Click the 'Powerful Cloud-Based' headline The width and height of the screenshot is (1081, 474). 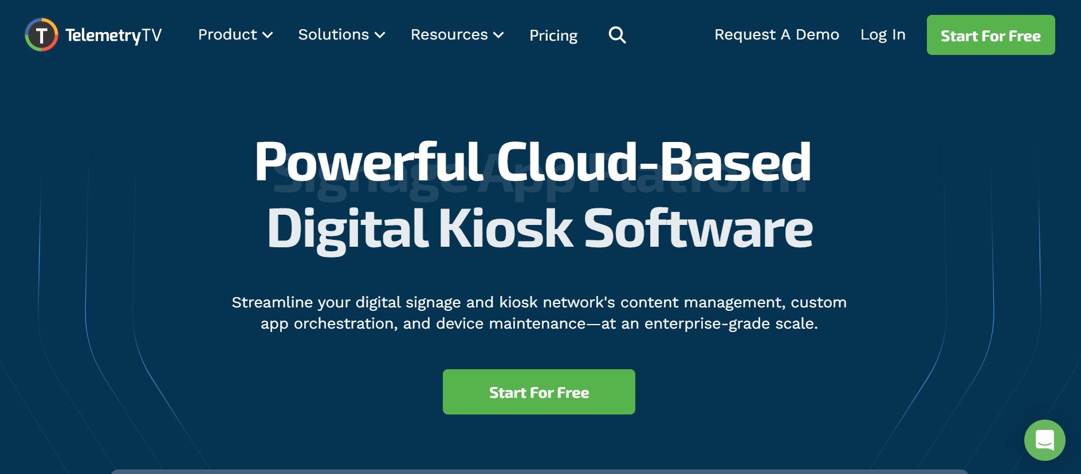[533, 162]
